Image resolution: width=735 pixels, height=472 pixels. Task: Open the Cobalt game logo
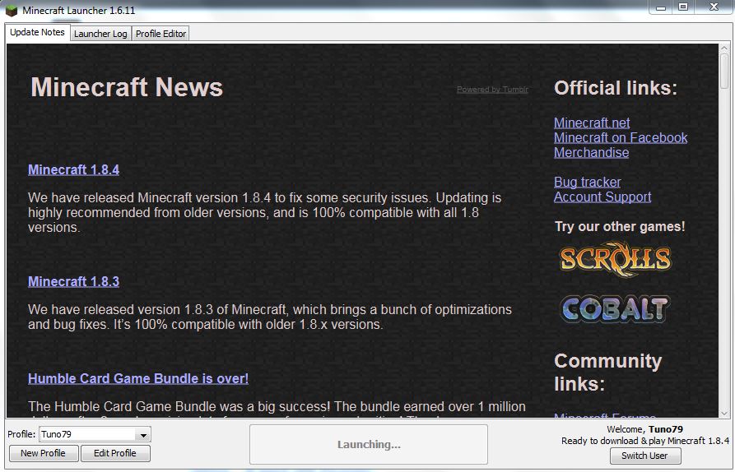pos(615,309)
